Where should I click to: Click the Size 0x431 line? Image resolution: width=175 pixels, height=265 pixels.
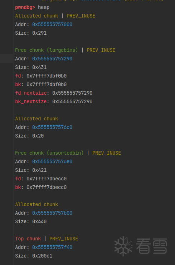(x=31, y=67)
